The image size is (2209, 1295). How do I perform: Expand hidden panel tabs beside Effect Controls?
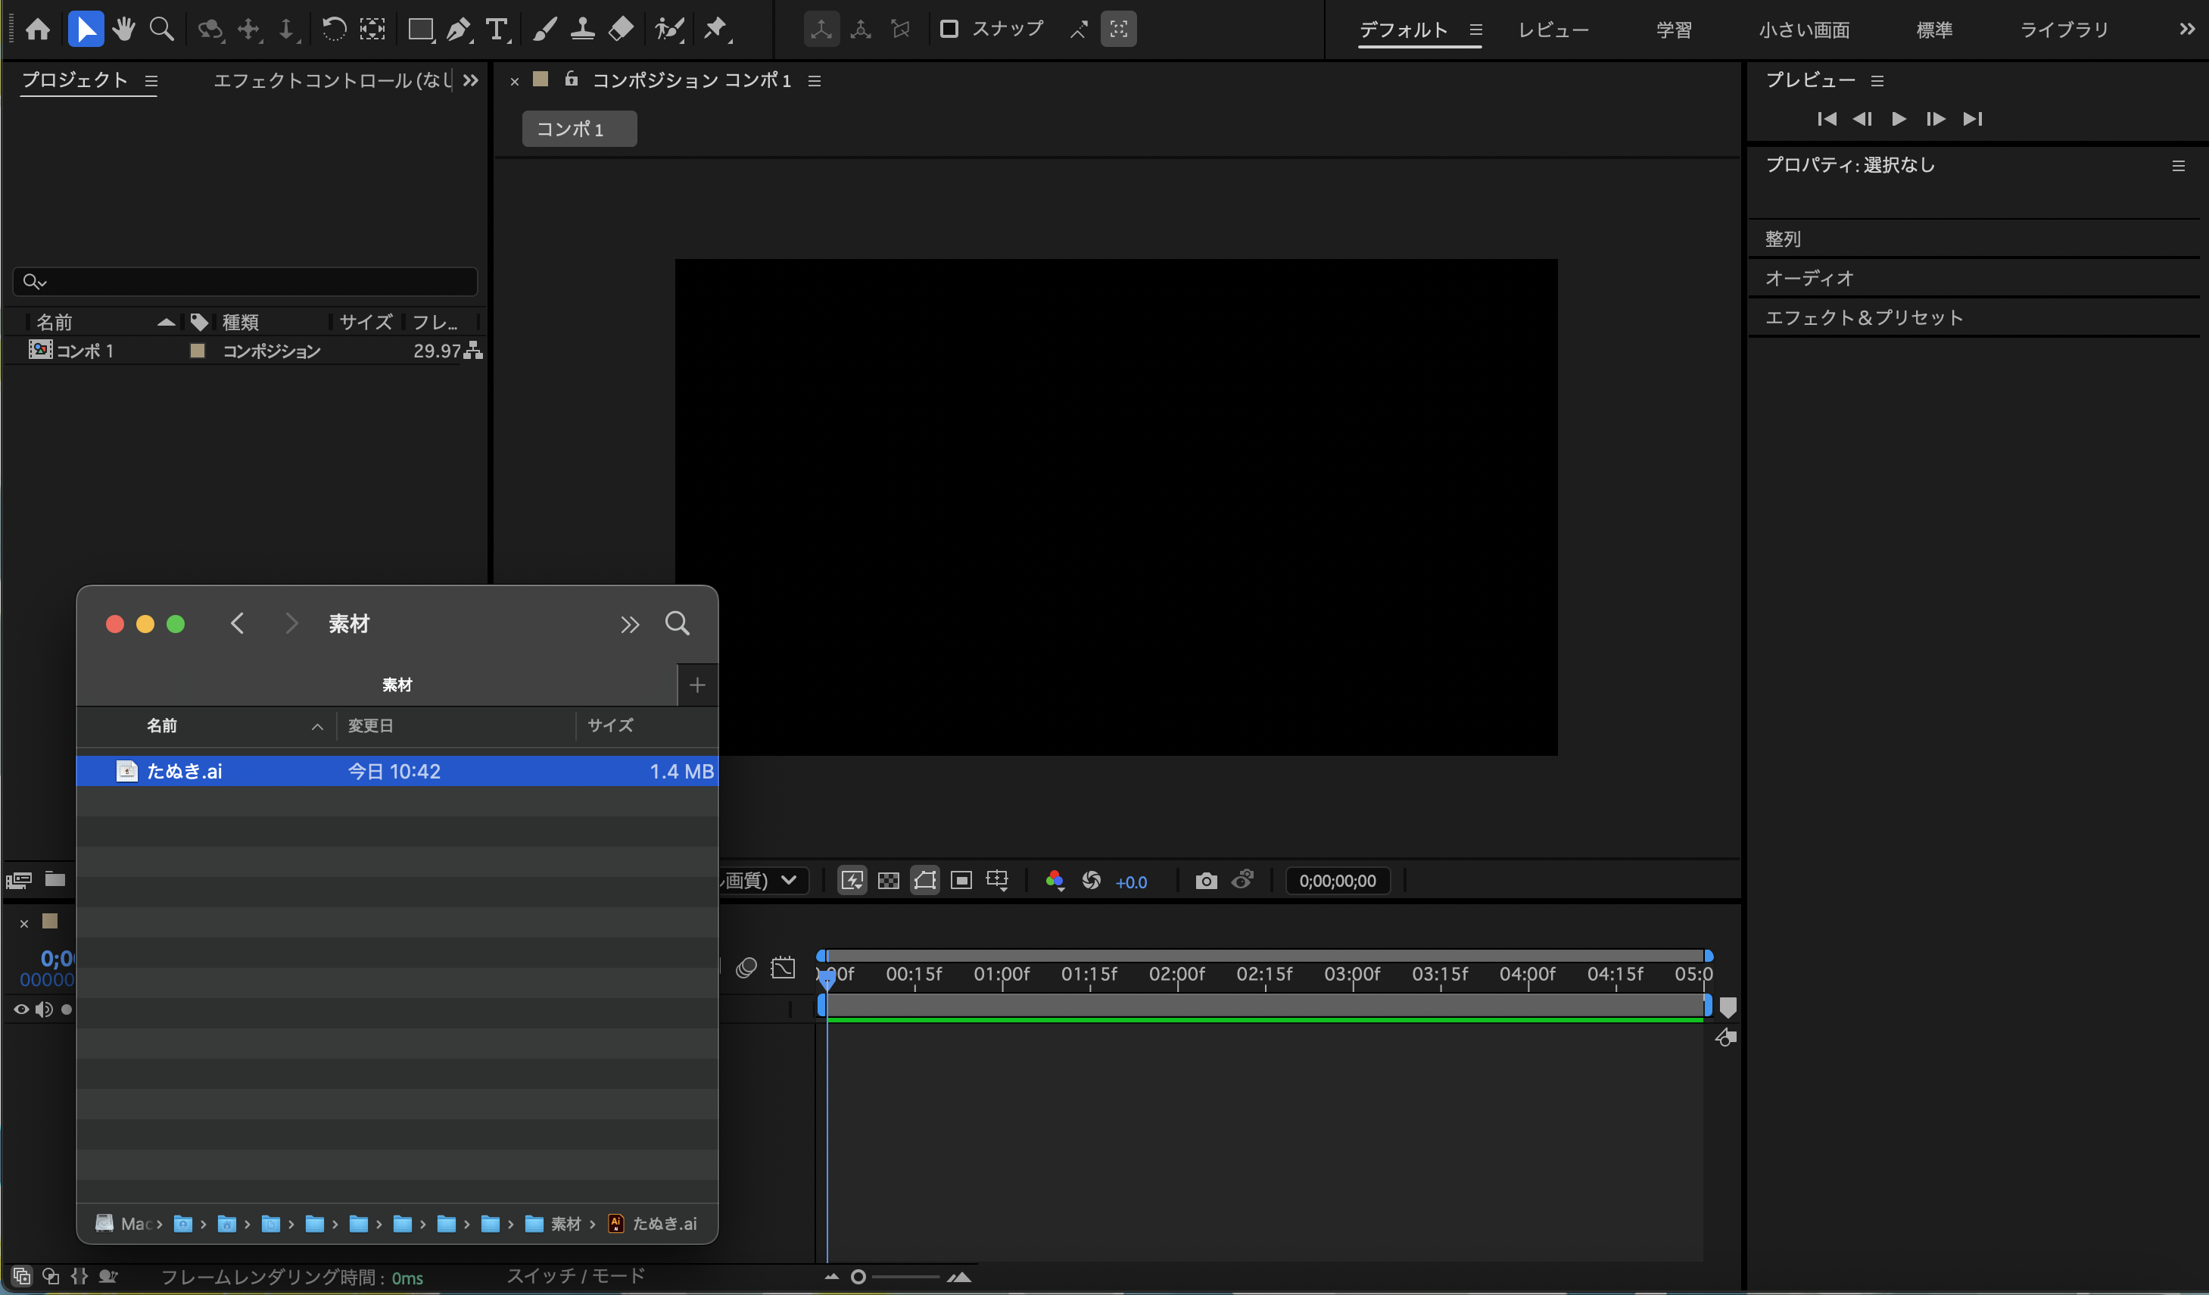pyautogui.click(x=471, y=81)
